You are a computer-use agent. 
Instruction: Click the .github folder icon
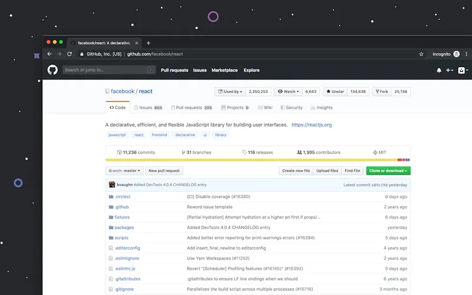pyautogui.click(x=111, y=207)
